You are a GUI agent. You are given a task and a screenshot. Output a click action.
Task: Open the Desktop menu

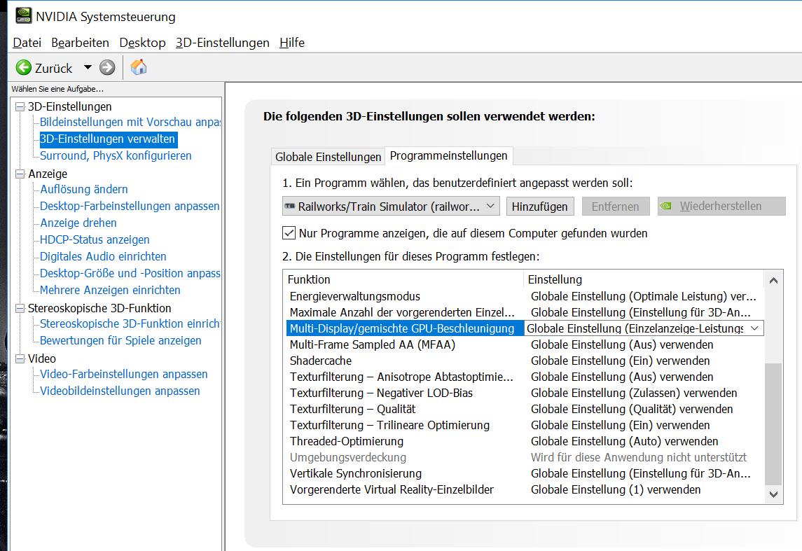click(x=142, y=43)
